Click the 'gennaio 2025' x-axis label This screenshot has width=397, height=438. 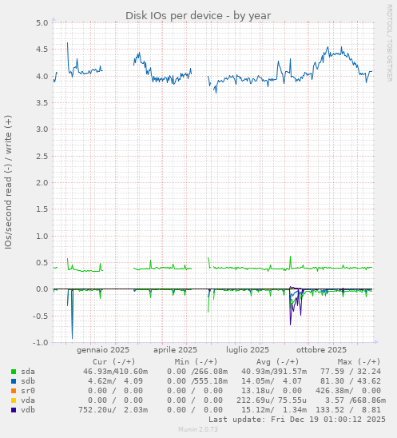click(x=103, y=350)
